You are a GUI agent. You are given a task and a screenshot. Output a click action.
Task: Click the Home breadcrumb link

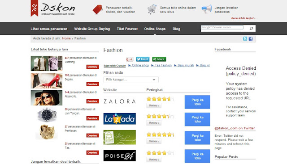(x=66, y=38)
